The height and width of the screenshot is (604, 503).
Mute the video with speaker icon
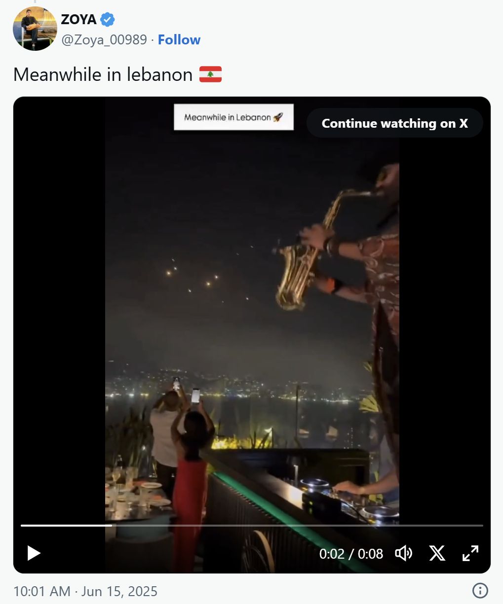tap(404, 553)
